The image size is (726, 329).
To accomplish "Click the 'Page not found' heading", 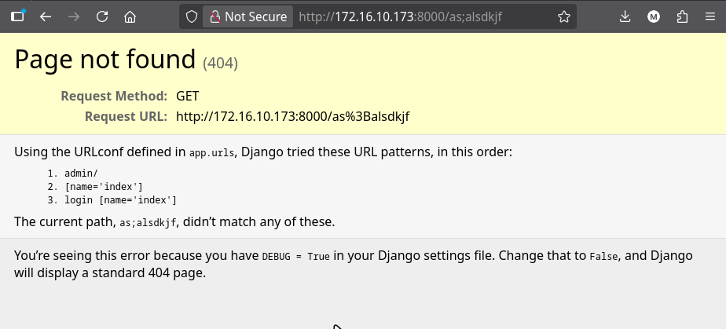I will (x=104, y=60).
